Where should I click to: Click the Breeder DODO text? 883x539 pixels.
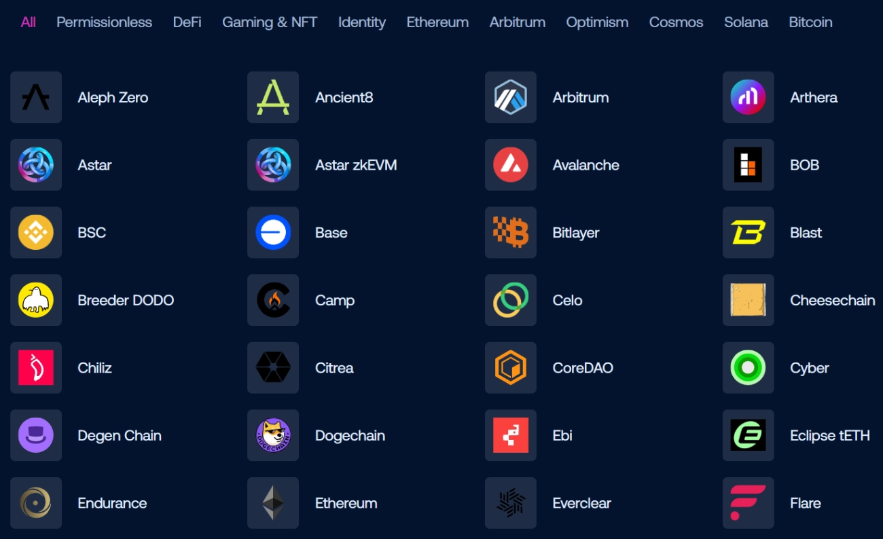(126, 300)
